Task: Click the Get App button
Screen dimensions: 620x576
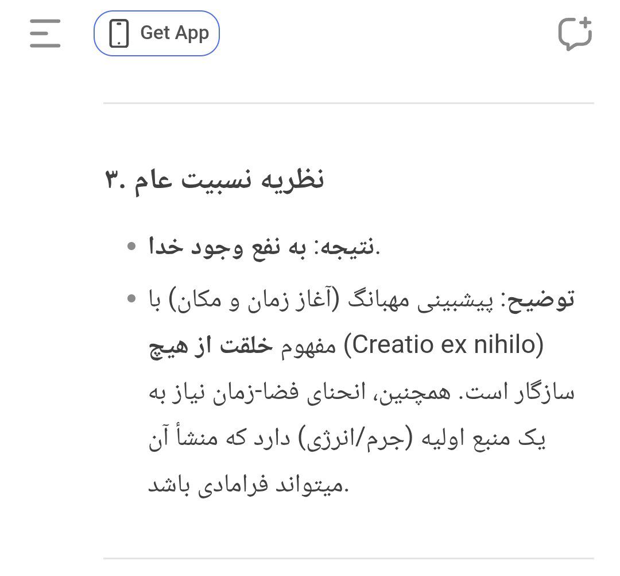Action: [157, 33]
